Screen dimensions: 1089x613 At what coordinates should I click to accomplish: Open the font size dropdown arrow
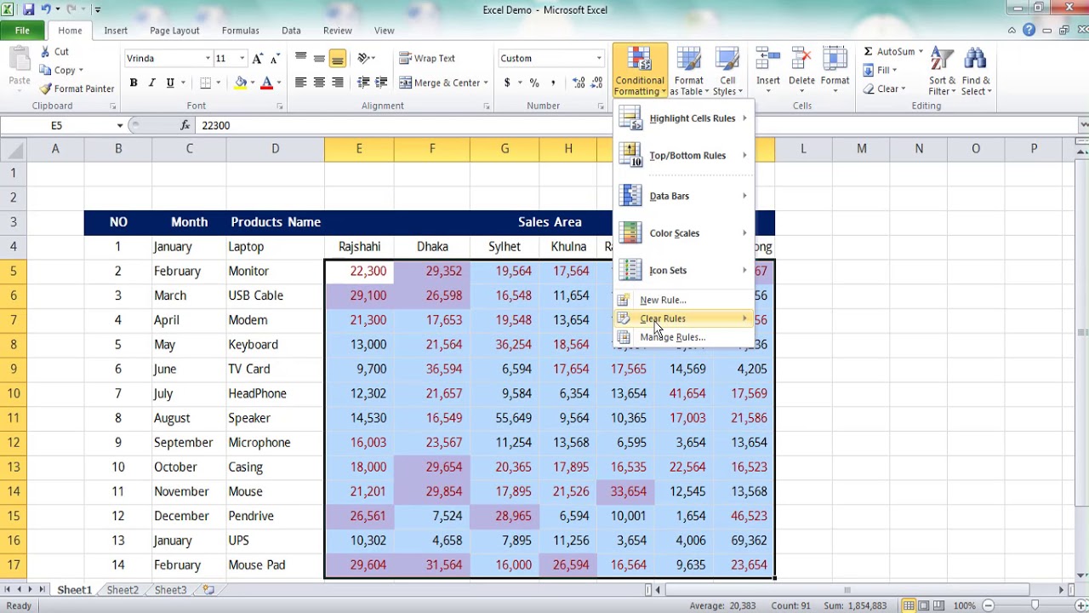pos(242,58)
